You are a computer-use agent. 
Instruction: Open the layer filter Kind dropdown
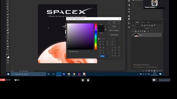pos(136,26)
